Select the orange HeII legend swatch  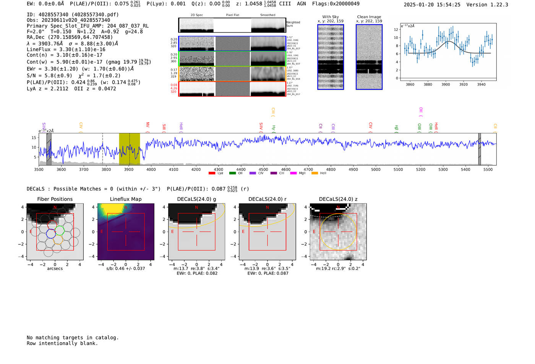[x=315, y=173]
